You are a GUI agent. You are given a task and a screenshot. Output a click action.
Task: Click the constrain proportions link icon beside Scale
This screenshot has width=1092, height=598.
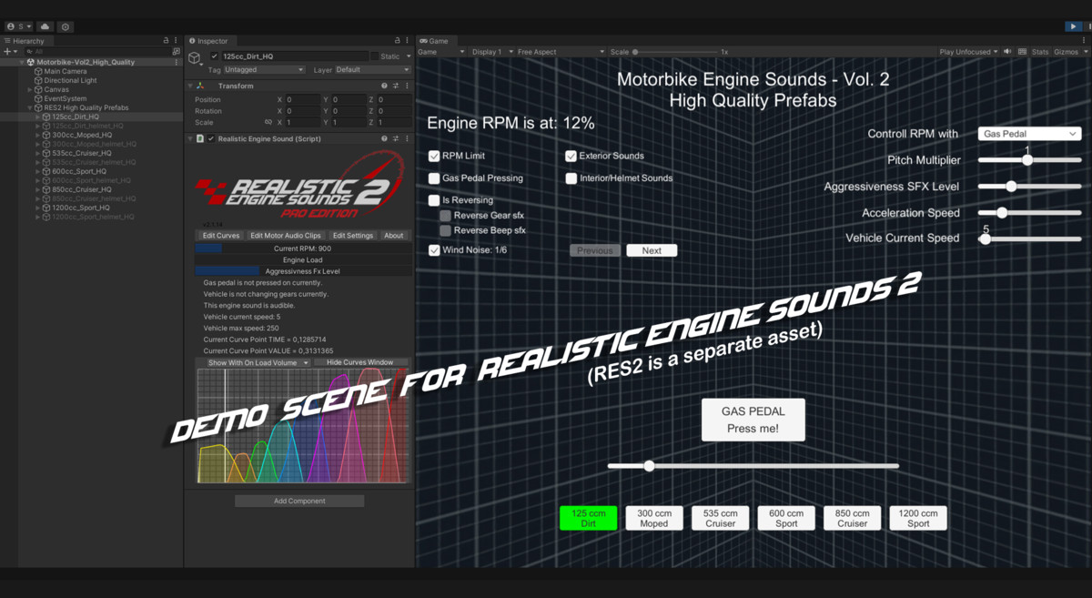point(268,122)
